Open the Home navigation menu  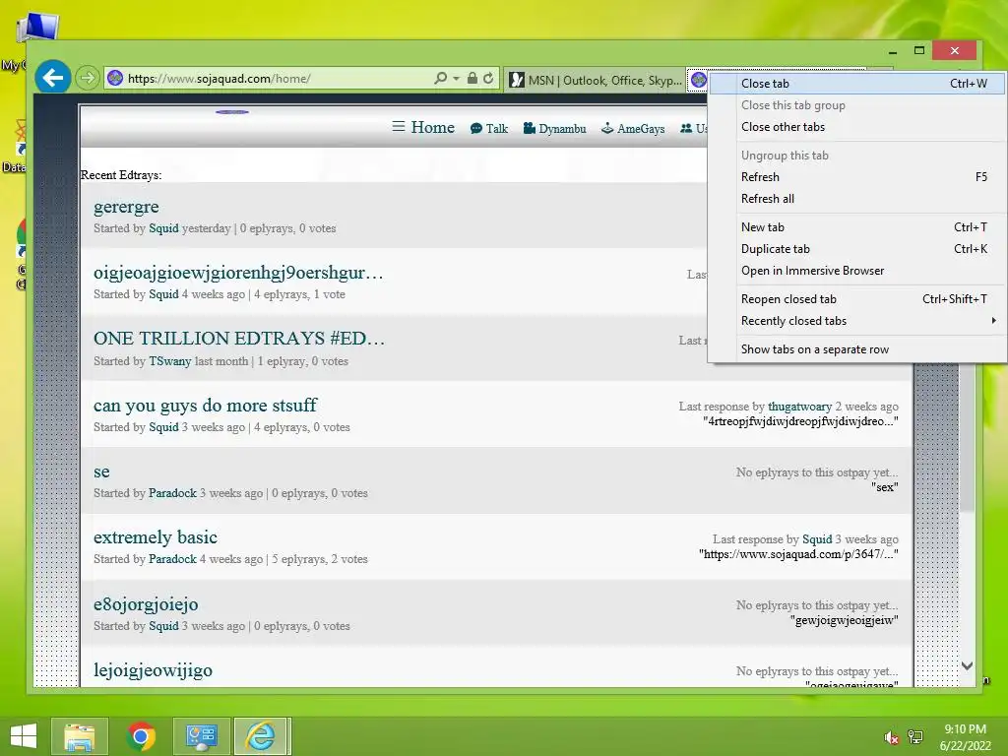click(423, 127)
